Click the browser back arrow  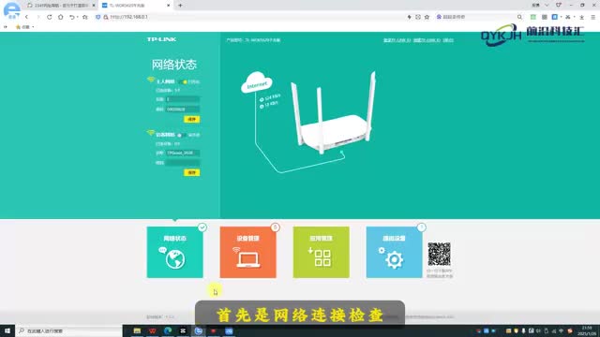pos(26,17)
